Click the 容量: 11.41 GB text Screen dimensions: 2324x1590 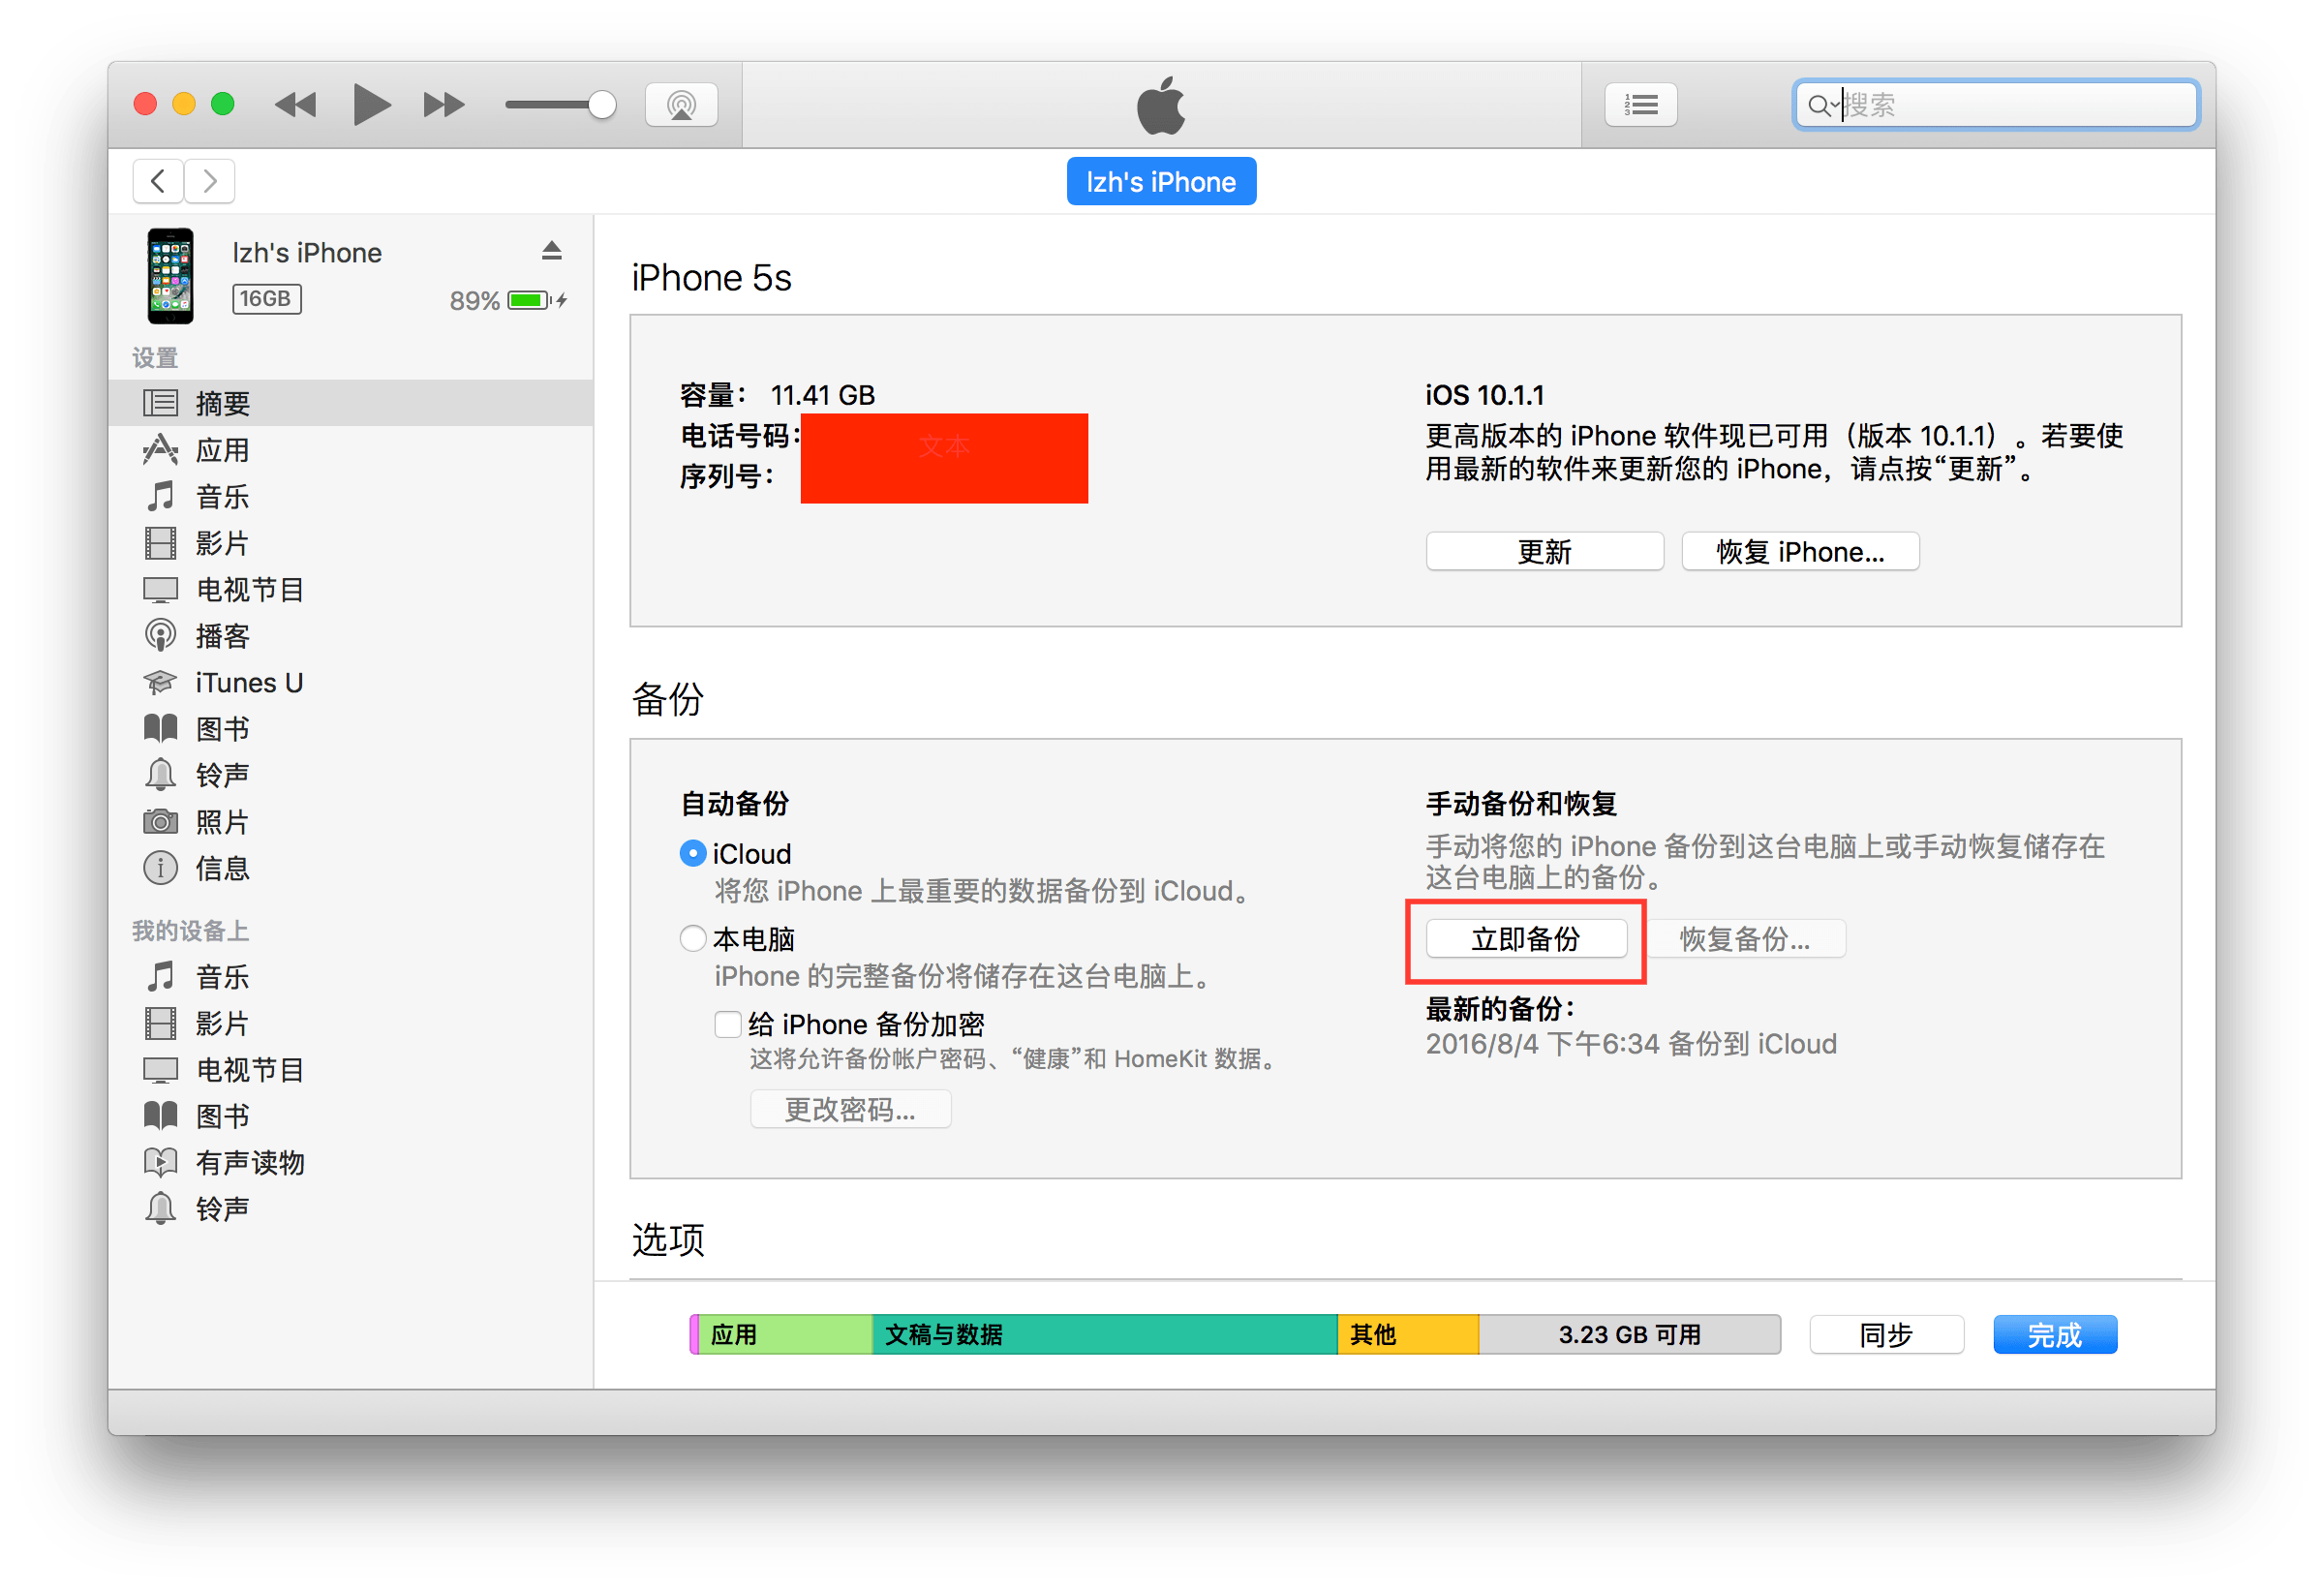click(x=777, y=395)
